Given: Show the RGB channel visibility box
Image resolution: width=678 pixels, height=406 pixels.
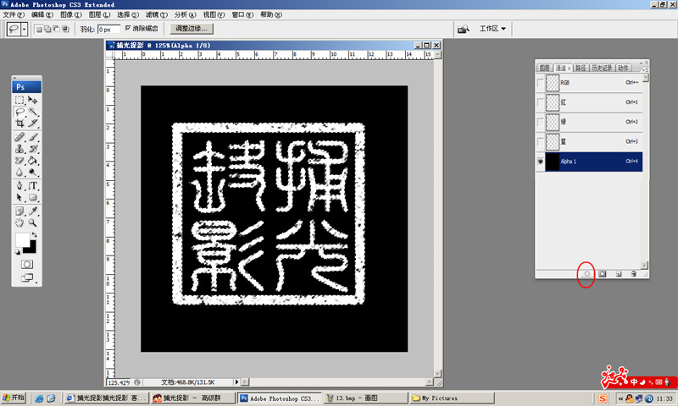Looking at the screenshot, I should [x=541, y=83].
